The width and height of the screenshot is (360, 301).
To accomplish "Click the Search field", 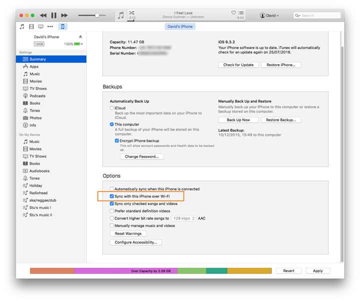I will point(317,15).
